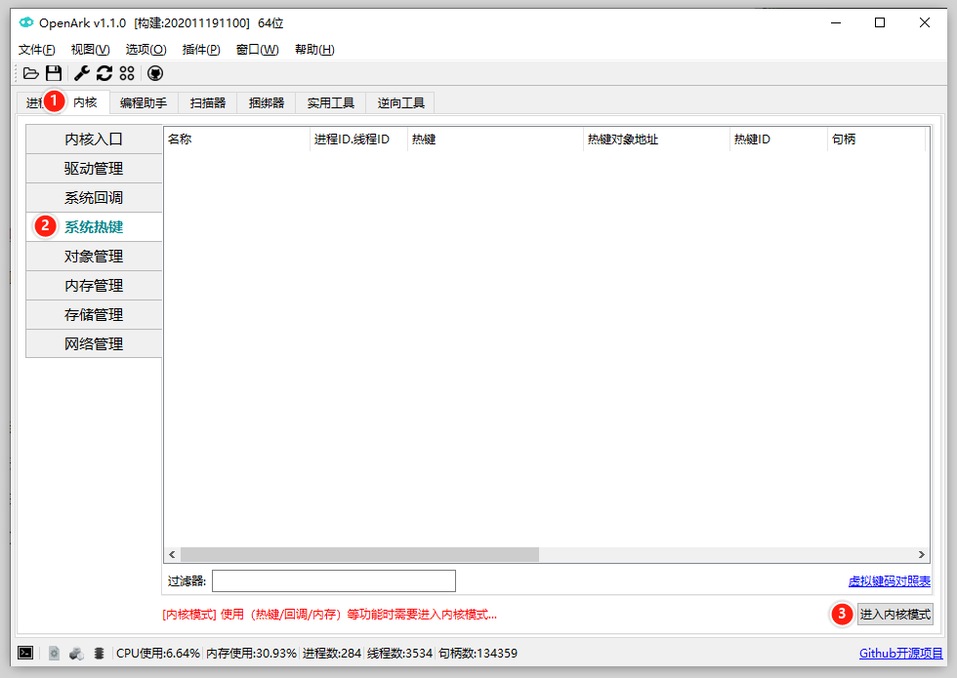Save data with the save toolbar icon

[54, 72]
